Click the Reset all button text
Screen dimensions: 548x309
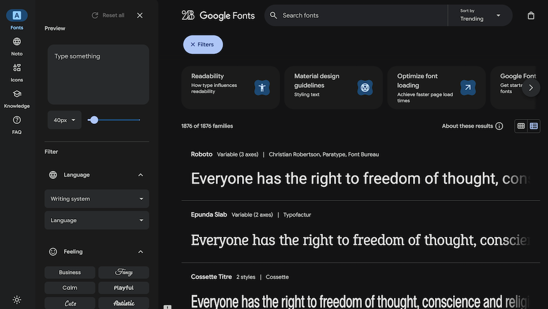point(113,15)
